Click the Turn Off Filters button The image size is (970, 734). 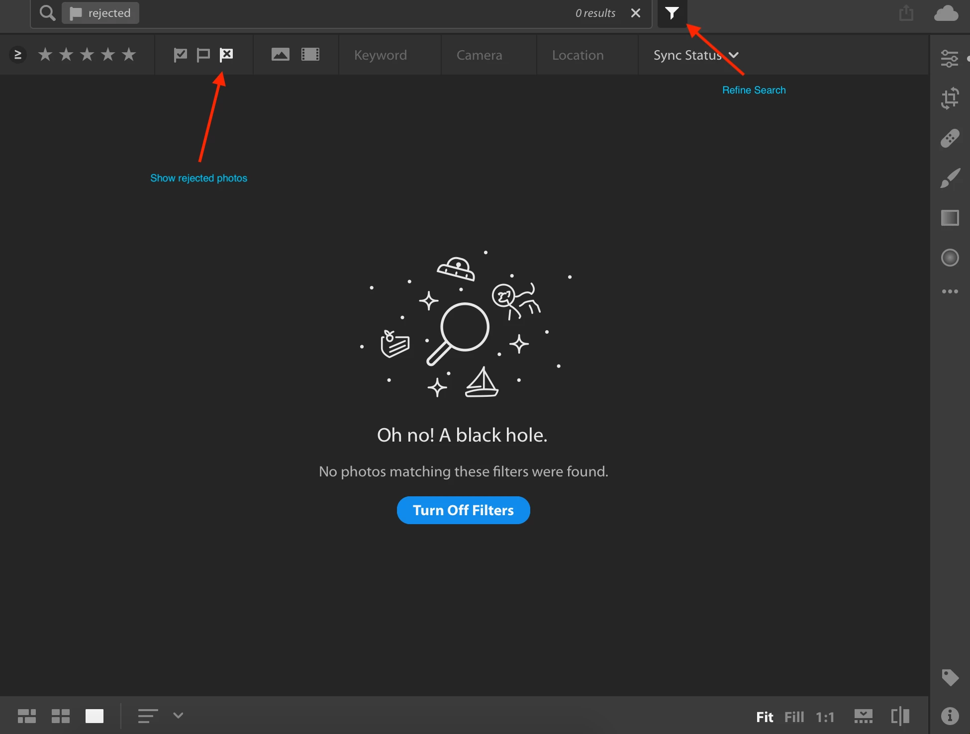coord(463,510)
